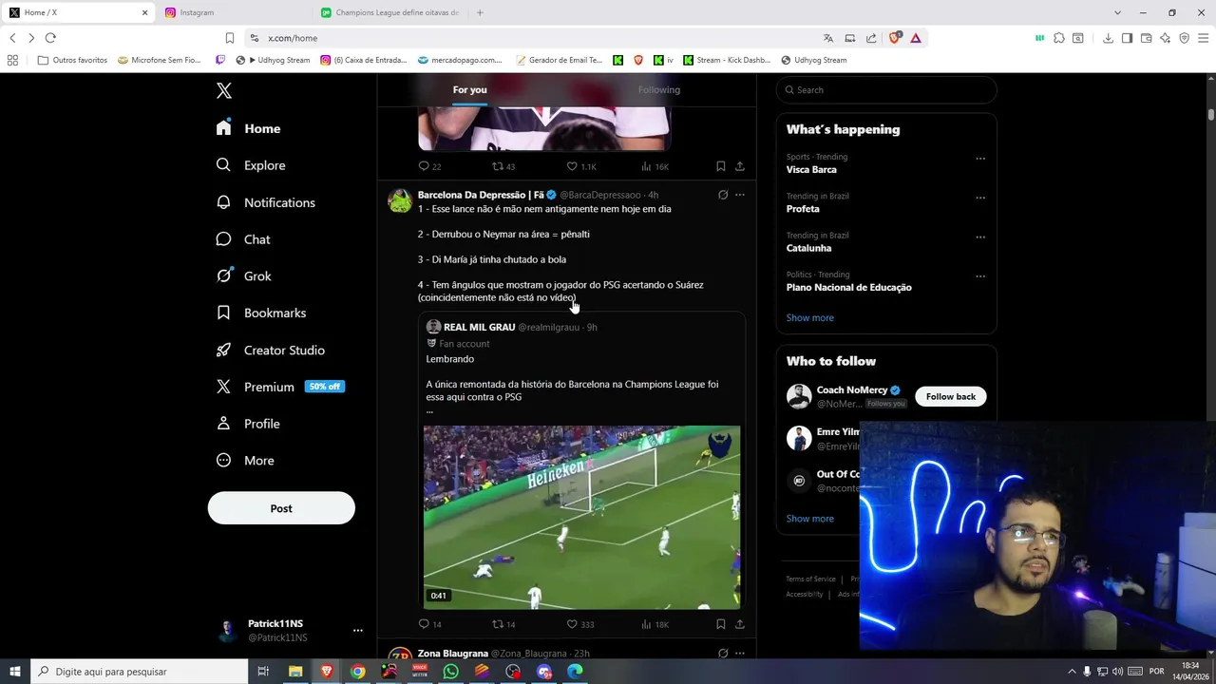
Task: Open the Visca Barca trending topic
Action: pyautogui.click(x=811, y=169)
